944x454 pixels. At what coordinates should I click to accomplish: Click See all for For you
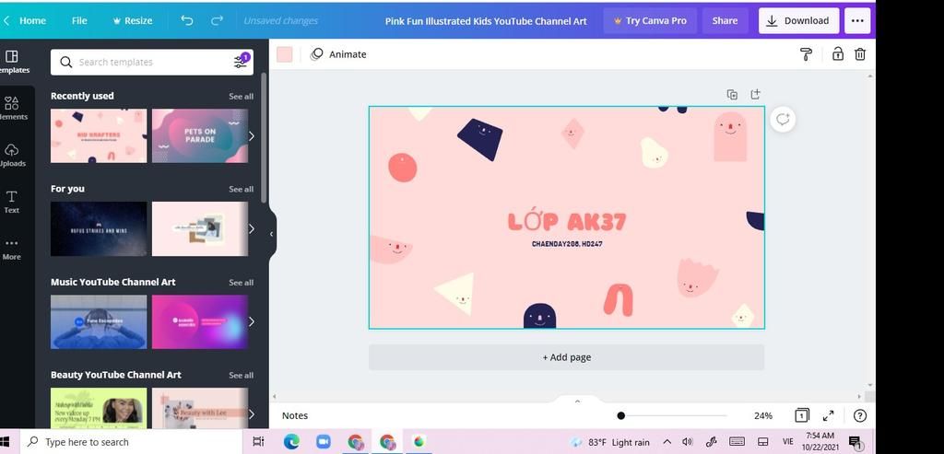click(241, 189)
